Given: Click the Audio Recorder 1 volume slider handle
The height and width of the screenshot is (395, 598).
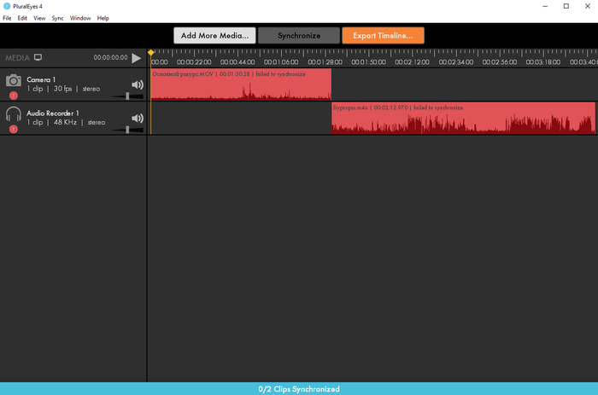Looking at the screenshot, I should (x=128, y=130).
